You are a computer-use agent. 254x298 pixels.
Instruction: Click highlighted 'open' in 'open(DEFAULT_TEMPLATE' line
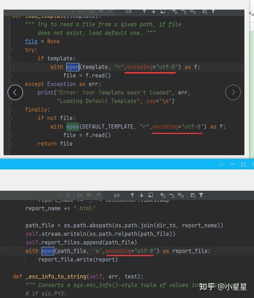(x=73, y=126)
